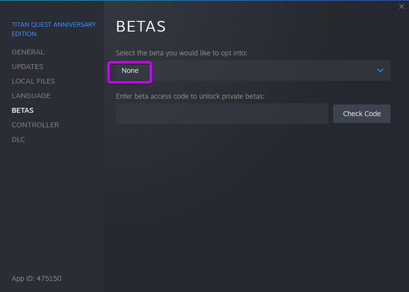Click the middle of the beta combo box
The image size is (409, 292).
[253, 70]
